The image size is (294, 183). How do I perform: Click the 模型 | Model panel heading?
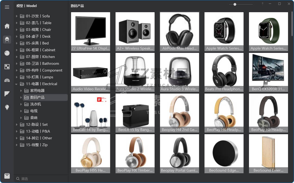pos(27,6)
